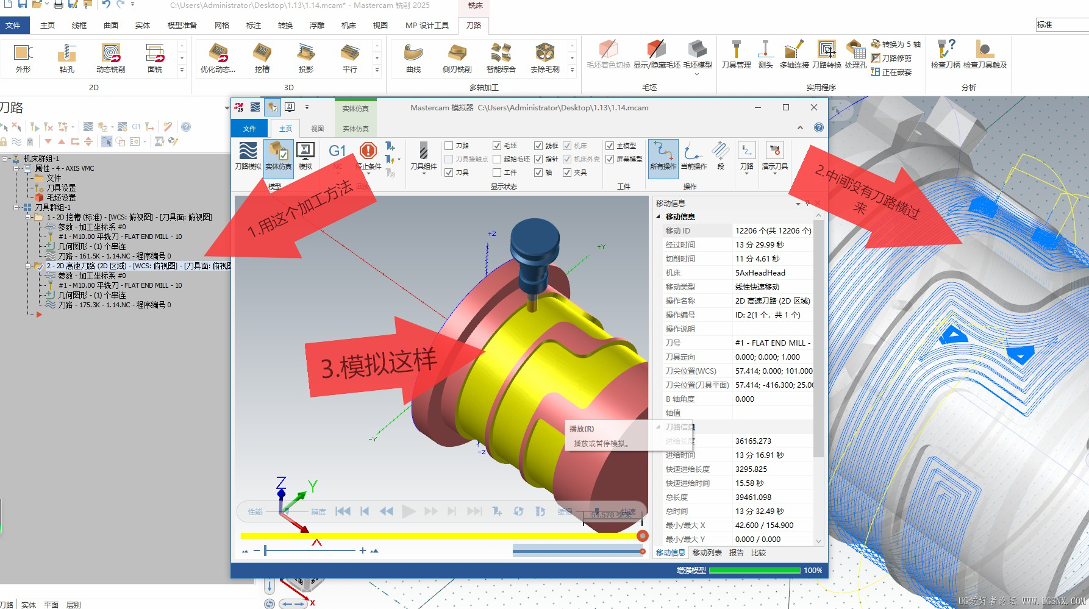Screen dimensions: 1089x609
Task: Toggle the 主模型 main model checkbox
Action: click(x=610, y=146)
